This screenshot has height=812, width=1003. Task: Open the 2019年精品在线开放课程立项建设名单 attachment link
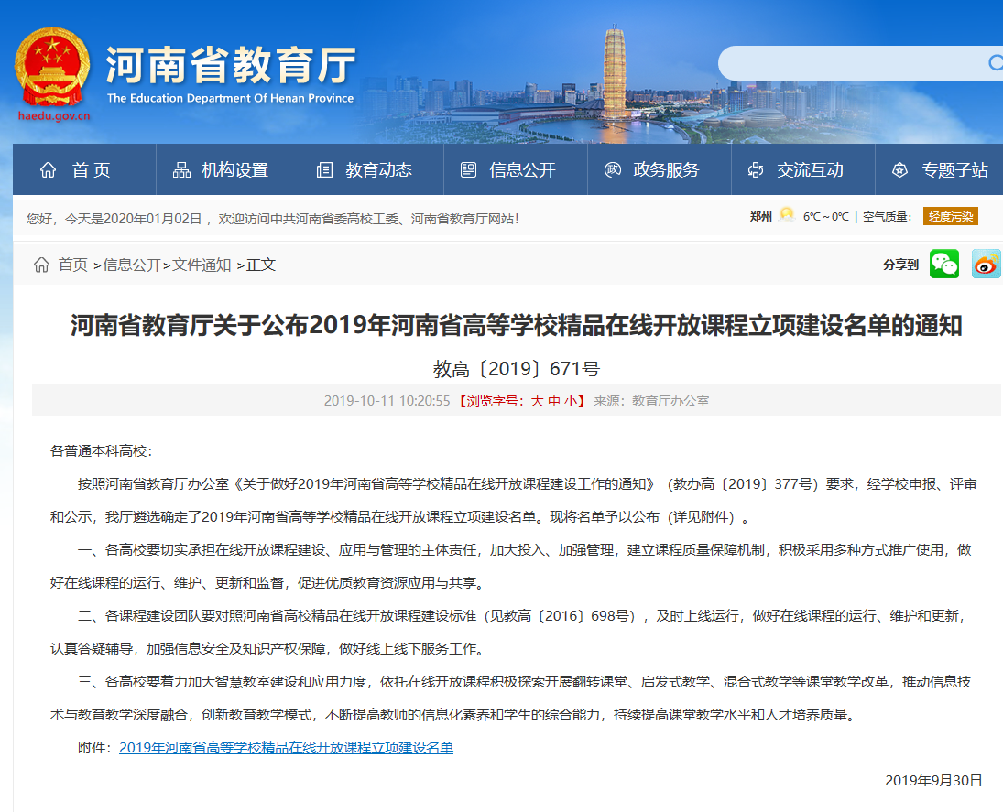pos(286,748)
